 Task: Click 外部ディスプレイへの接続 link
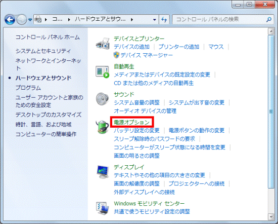pos(144,192)
